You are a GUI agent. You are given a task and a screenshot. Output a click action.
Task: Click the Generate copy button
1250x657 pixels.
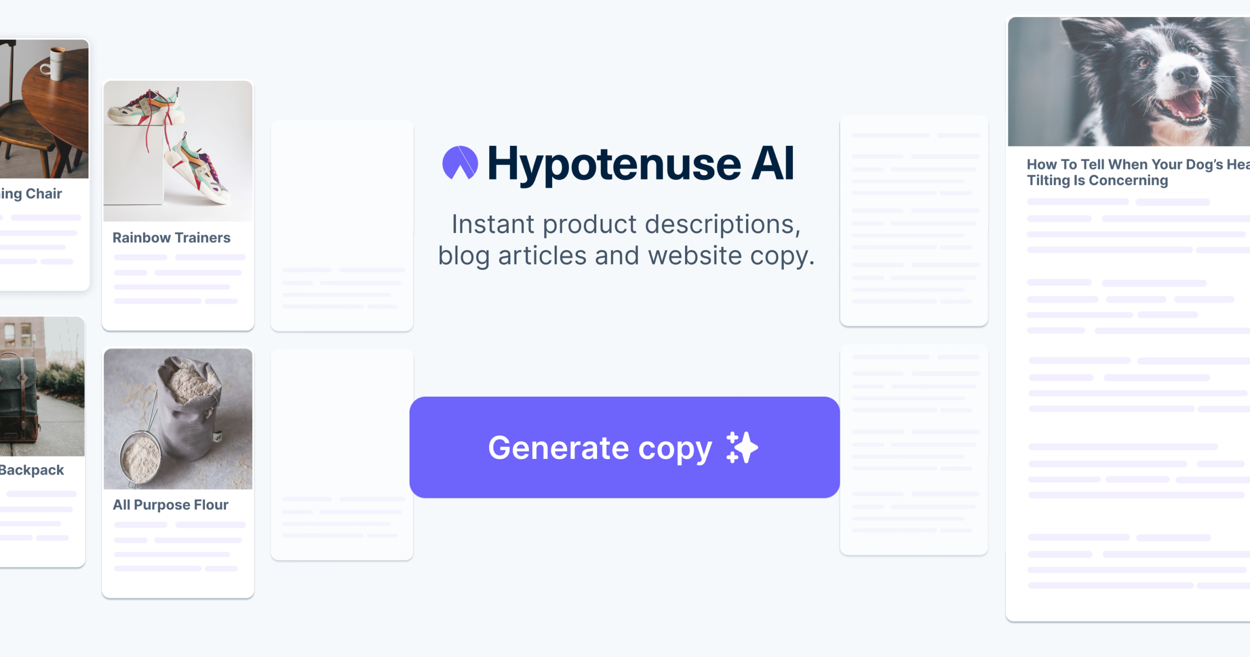[x=625, y=447]
